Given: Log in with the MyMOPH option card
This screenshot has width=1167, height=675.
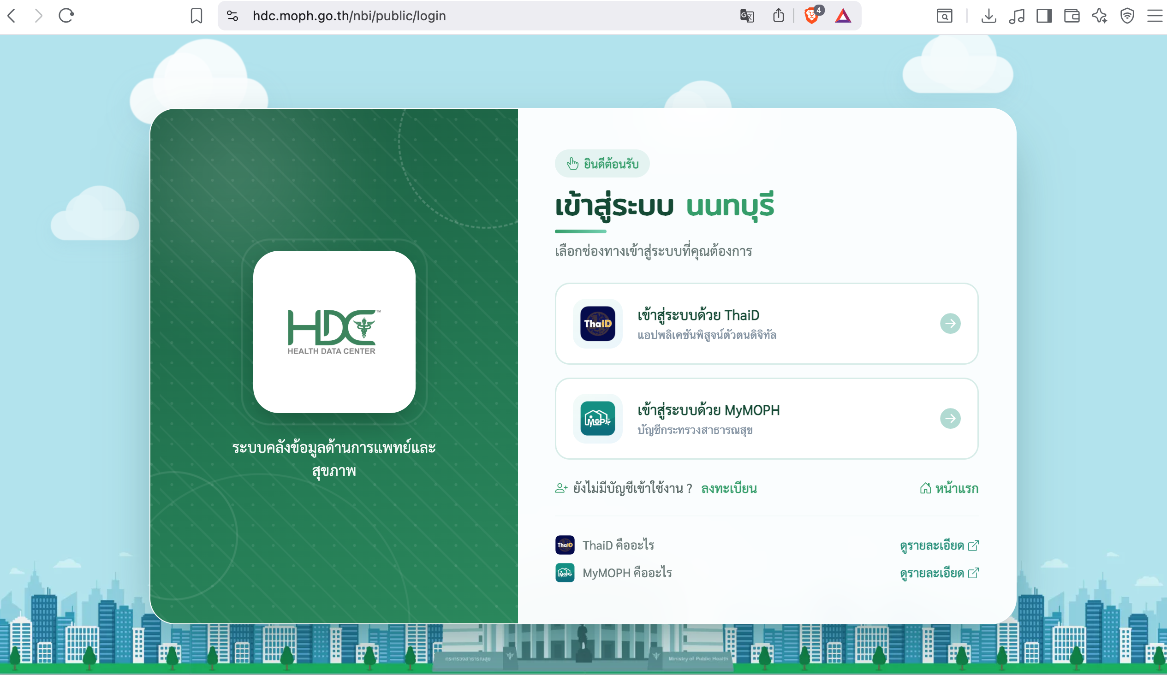Looking at the screenshot, I should (767, 419).
